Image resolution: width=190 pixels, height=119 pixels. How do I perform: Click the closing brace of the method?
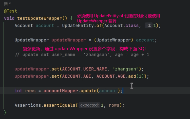5,112
